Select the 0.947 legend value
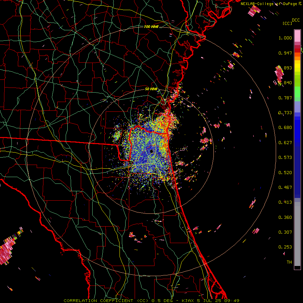This screenshot has width=303, height=303. (x=285, y=53)
